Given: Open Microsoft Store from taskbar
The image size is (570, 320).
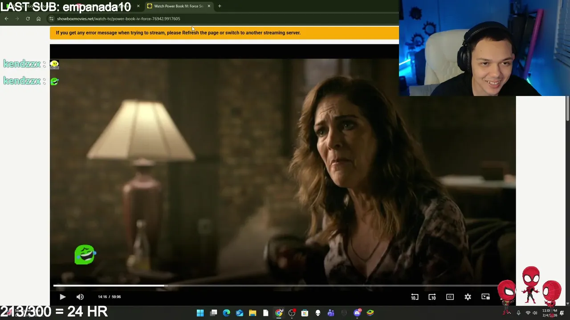Looking at the screenshot, I should click(305, 313).
